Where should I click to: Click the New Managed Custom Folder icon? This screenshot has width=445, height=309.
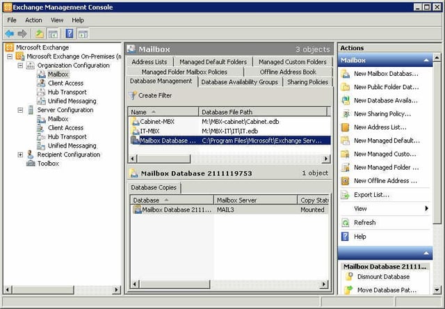[345, 154]
